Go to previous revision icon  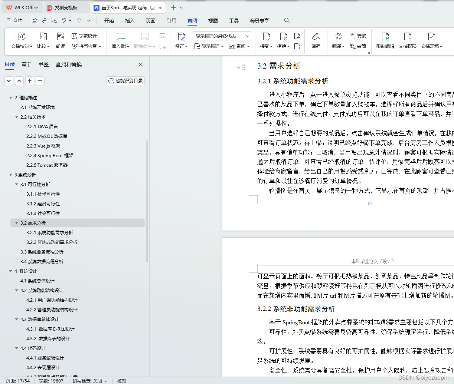pos(297,36)
